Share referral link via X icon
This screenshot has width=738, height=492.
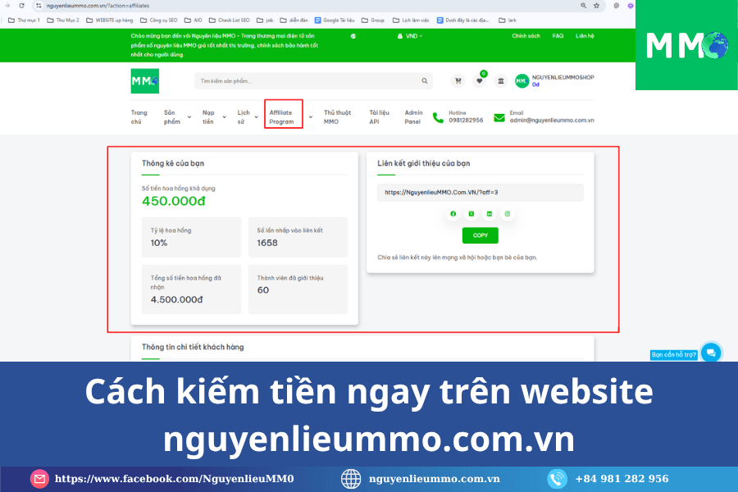[471, 213]
